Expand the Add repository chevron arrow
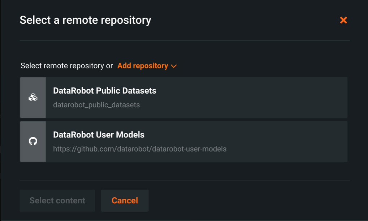 click(174, 66)
